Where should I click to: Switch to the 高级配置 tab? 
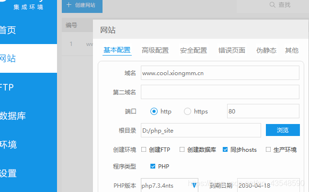pyautogui.click(x=155, y=50)
